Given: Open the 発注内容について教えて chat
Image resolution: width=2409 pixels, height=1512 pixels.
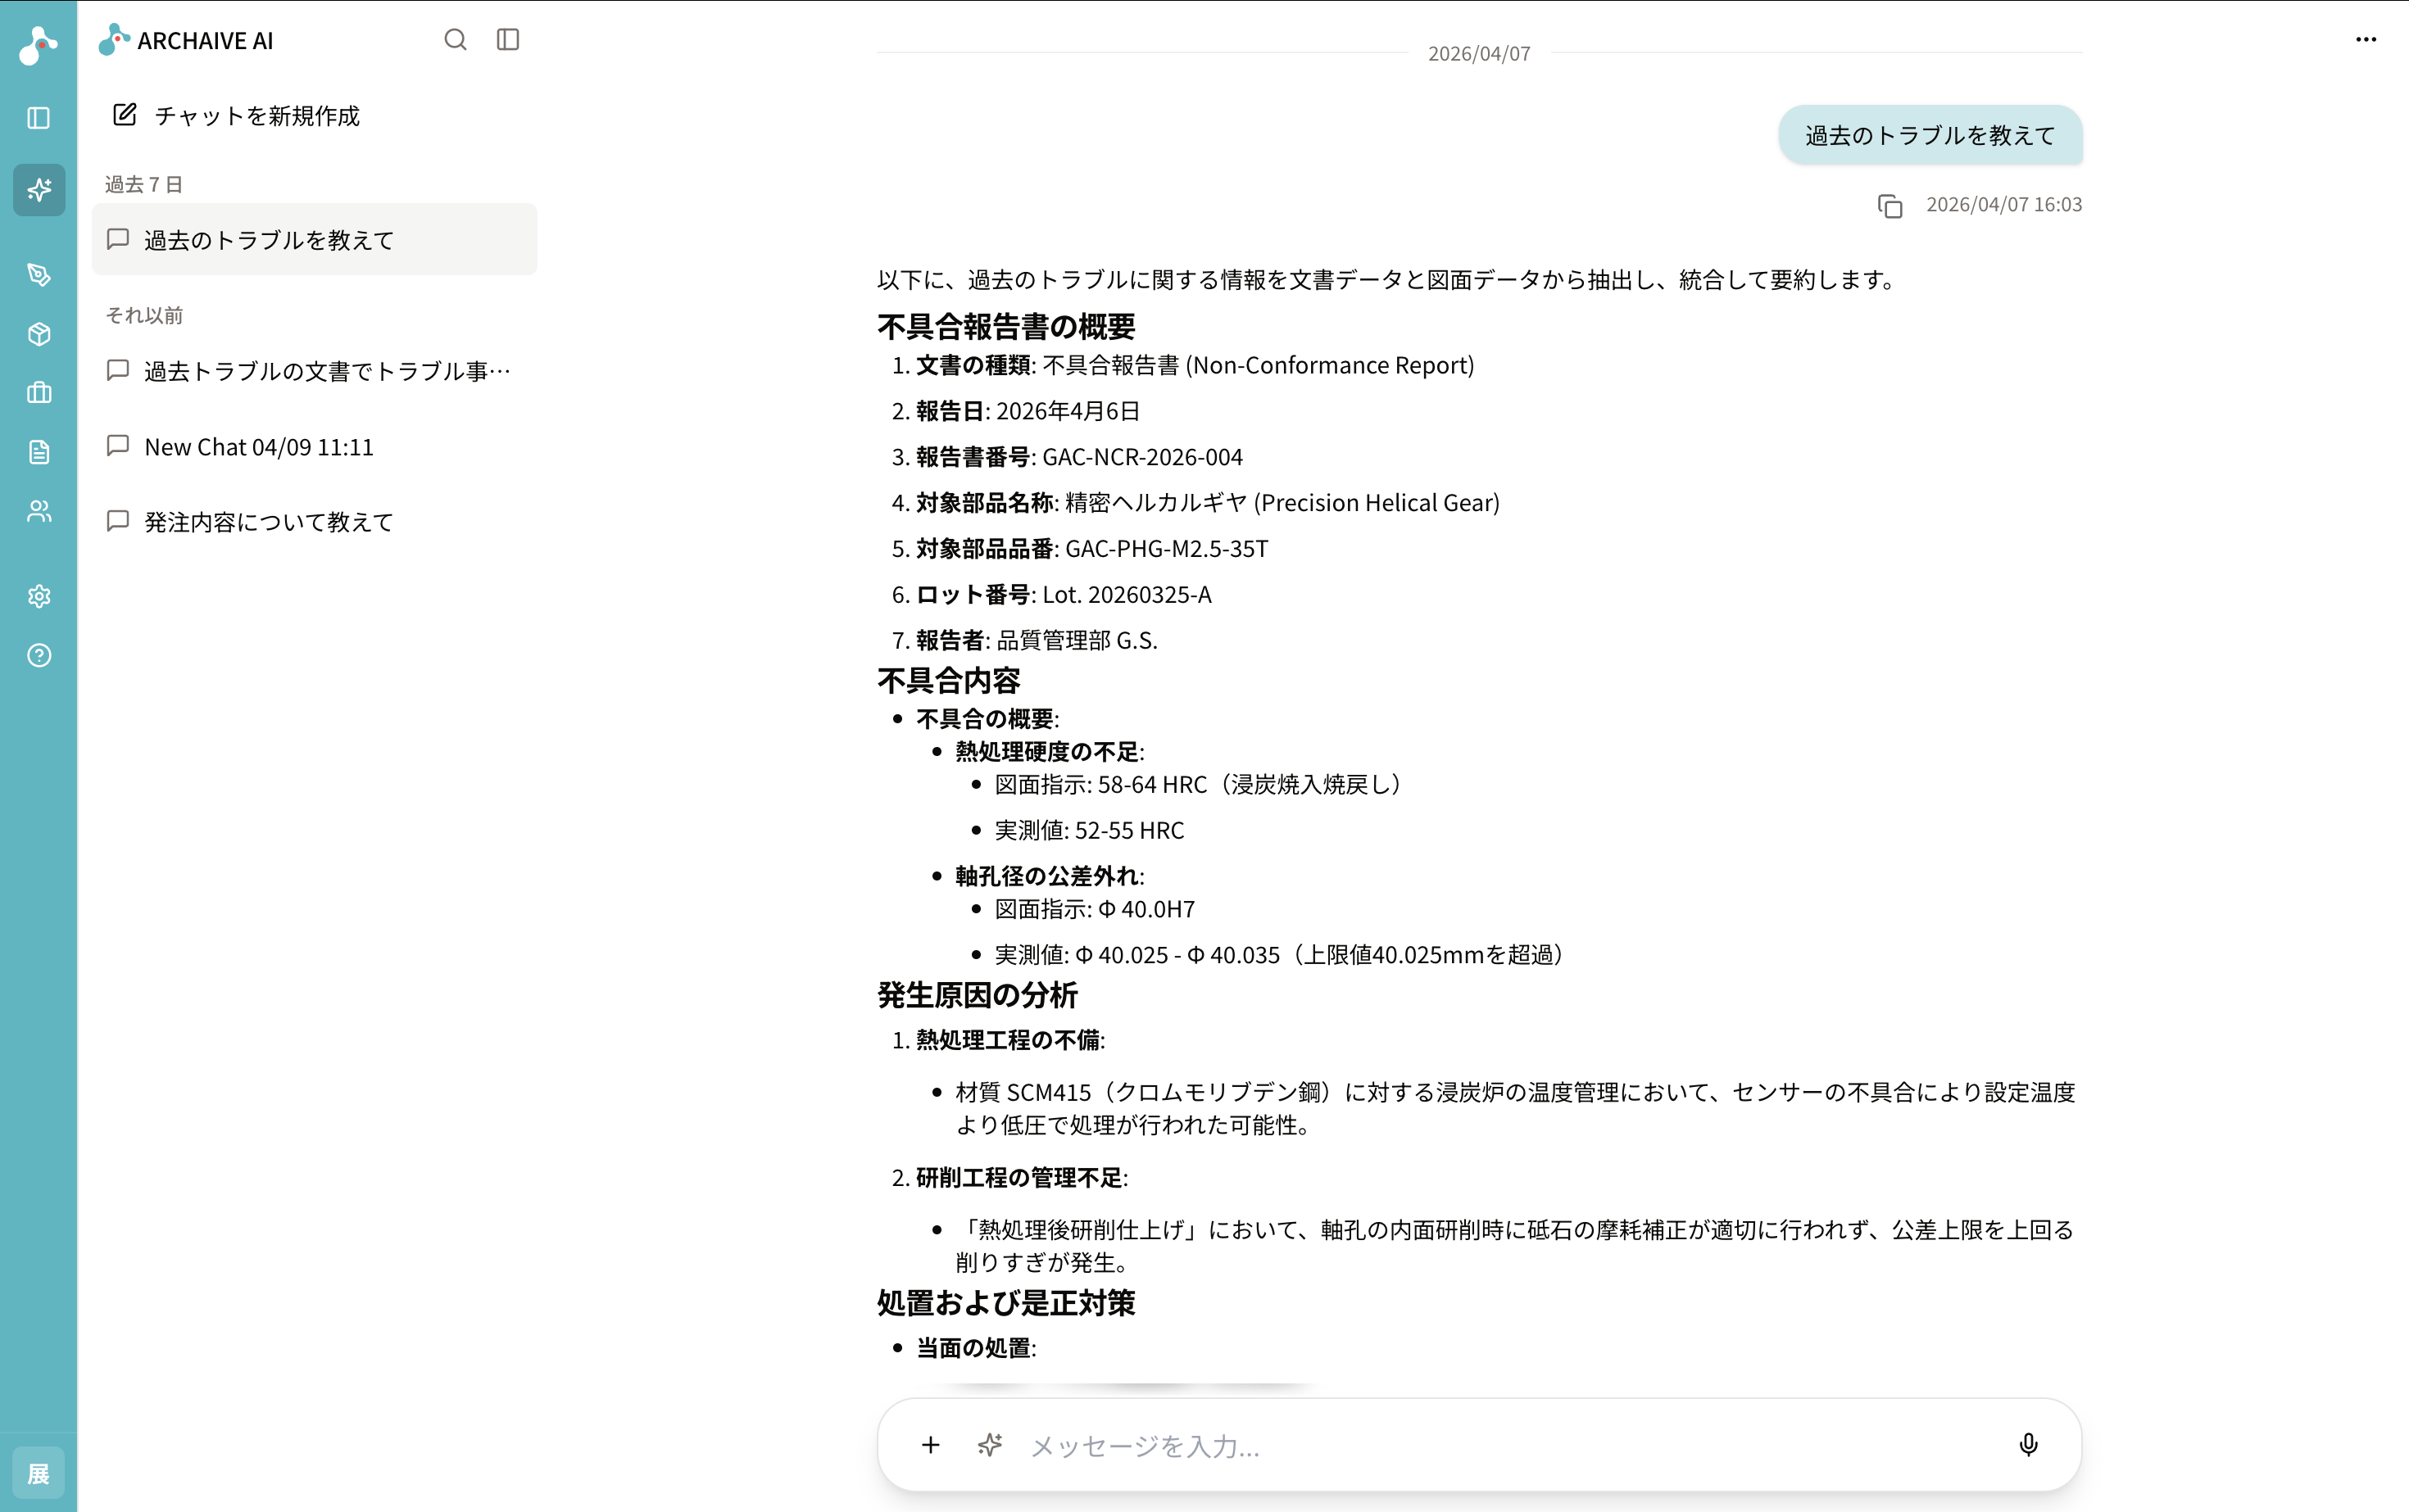Looking at the screenshot, I should (314, 522).
